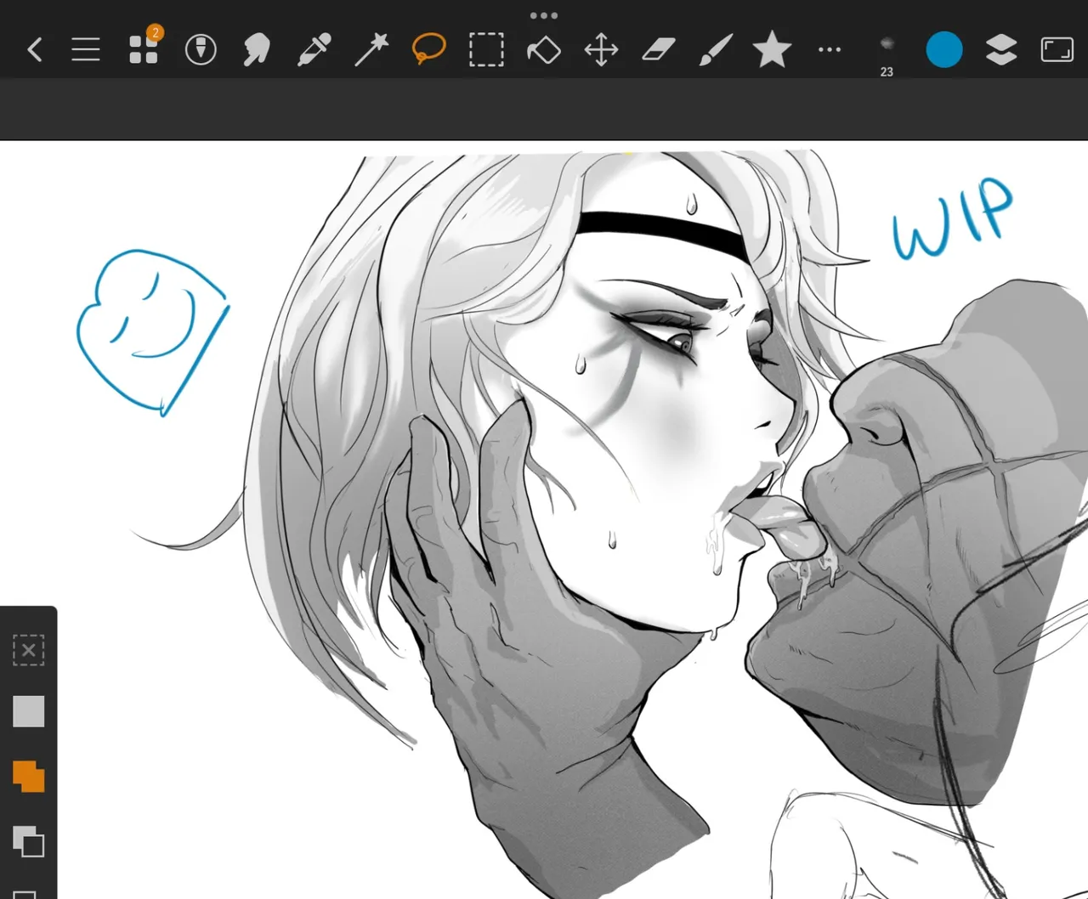1088x899 pixels.
Task: Open the star favorites panel
Action: coord(772,50)
